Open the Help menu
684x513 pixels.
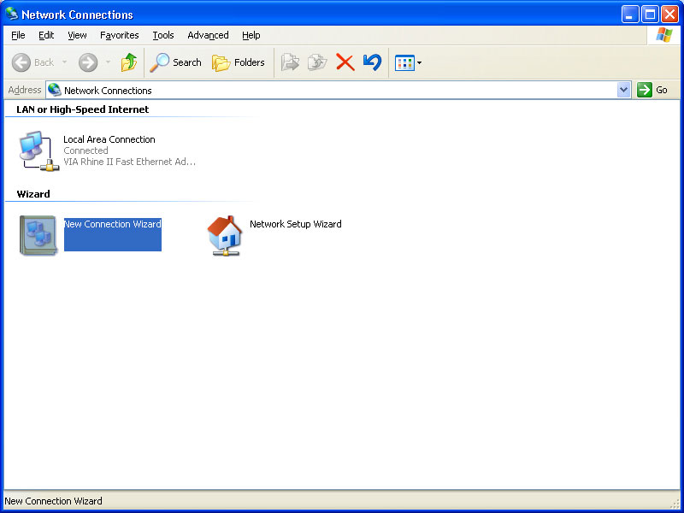click(x=251, y=35)
